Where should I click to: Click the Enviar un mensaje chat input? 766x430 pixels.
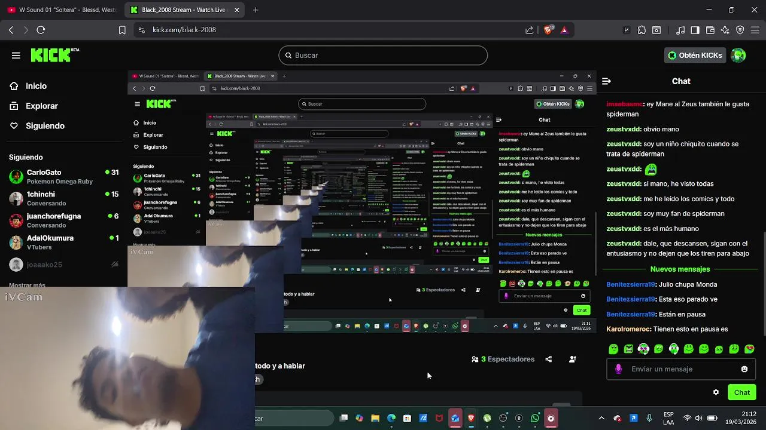tap(679, 369)
